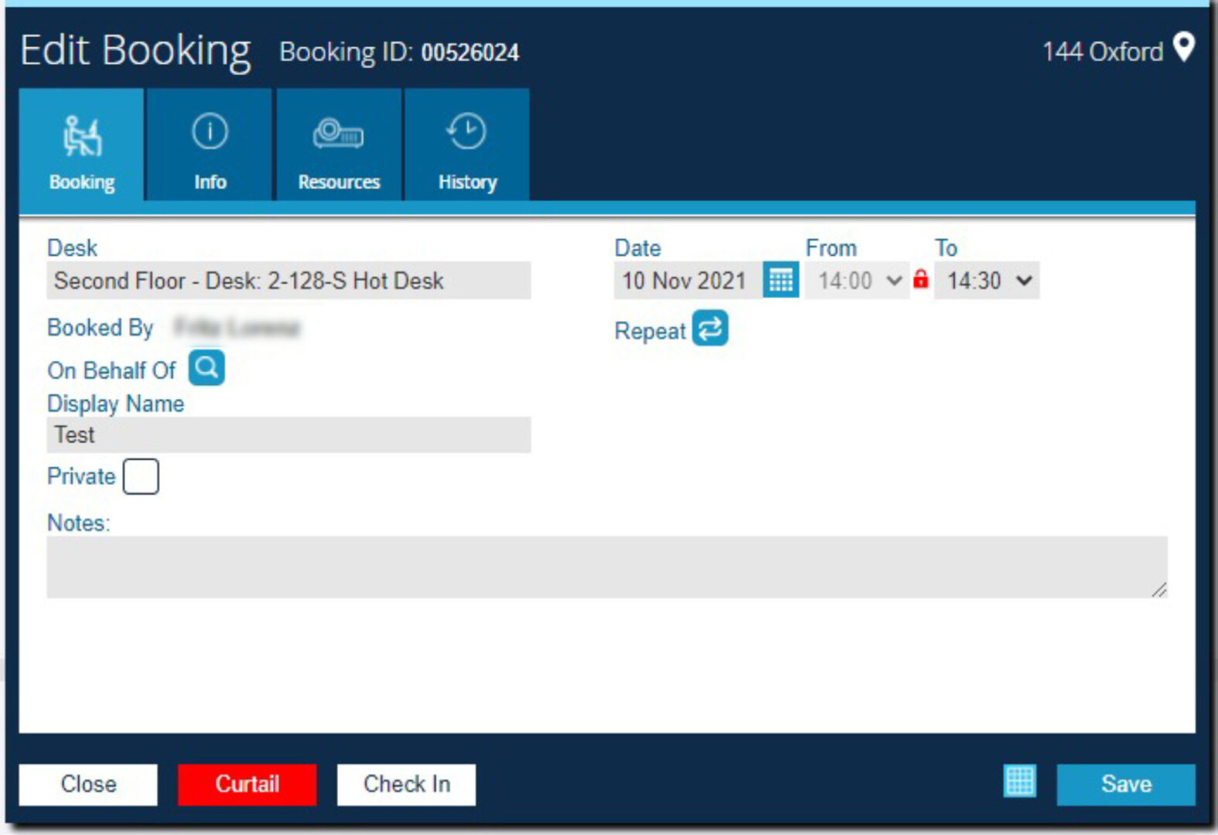Open the date picker calendar icon
Viewport: 1218px width, 835px height.
pos(780,280)
